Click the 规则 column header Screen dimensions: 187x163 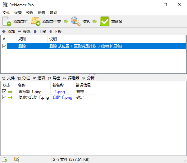22,39
